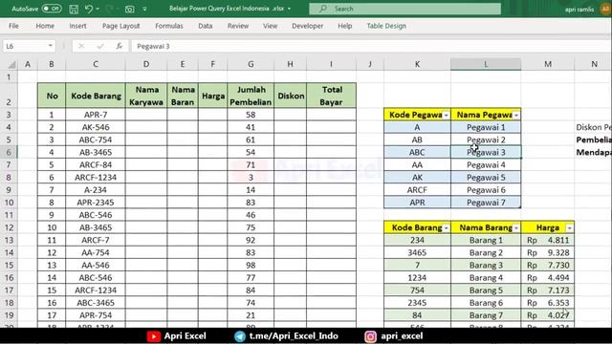
Task: Click the Instagram icon beside apri_excel
Action: click(x=370, y=336)
